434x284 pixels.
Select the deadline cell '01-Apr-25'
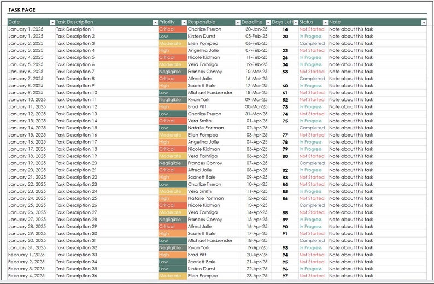(256, 121)
